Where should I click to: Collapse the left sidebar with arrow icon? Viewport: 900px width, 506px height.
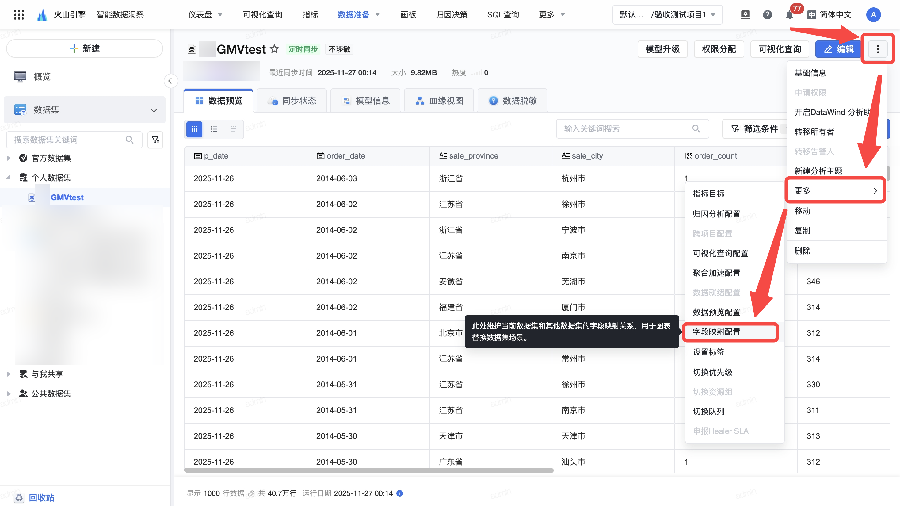tap(170, 81)
